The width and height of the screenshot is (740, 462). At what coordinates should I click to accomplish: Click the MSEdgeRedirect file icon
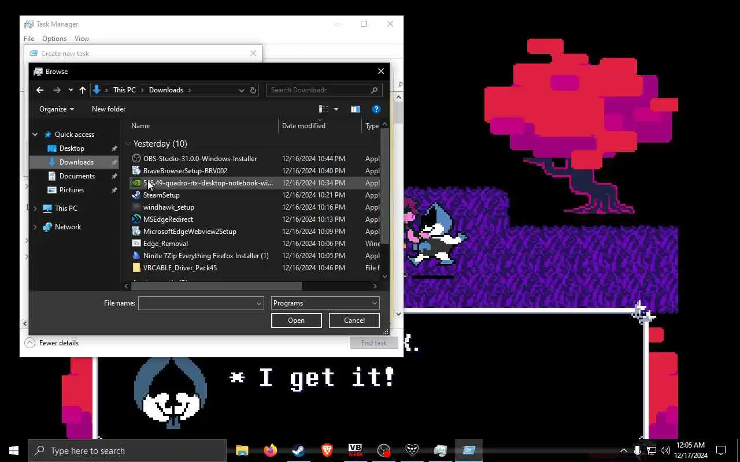click(x=136, y=219)
